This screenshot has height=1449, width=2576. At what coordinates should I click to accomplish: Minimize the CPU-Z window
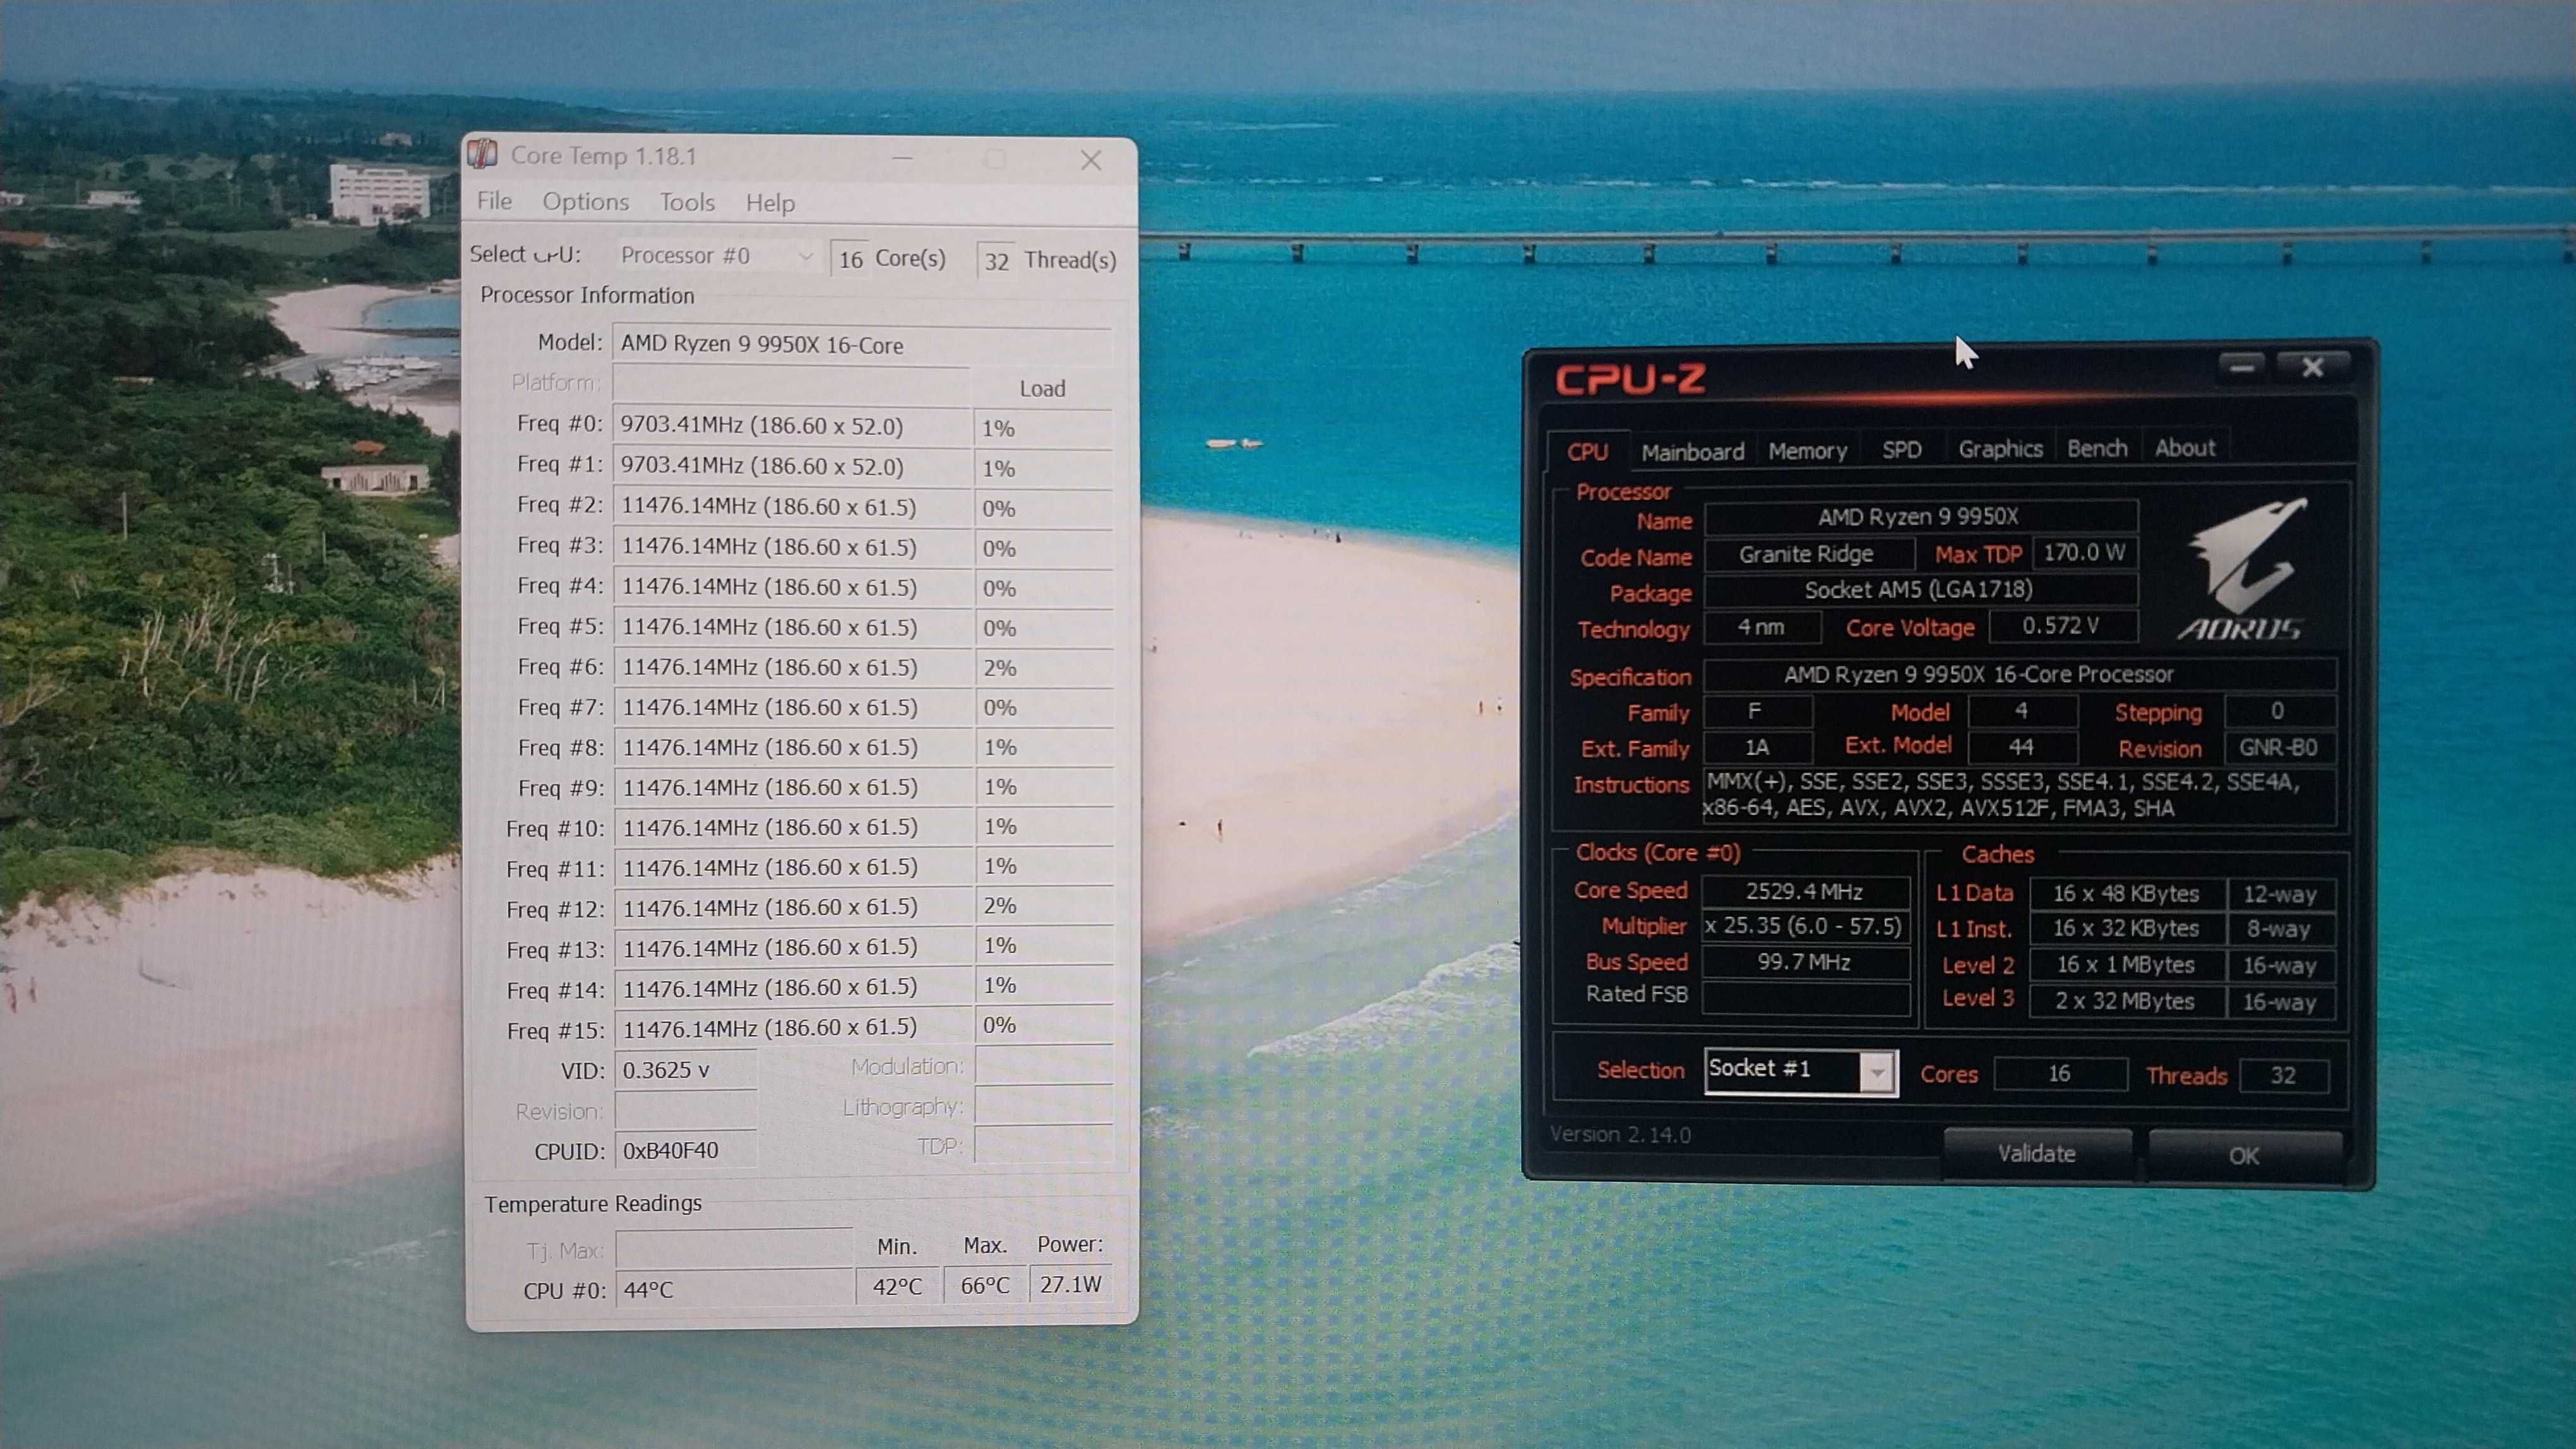pyautogui.click(x=2241, y=368)
